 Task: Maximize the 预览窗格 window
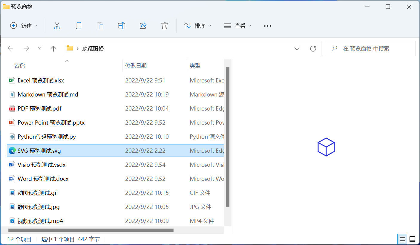point(388,7)
